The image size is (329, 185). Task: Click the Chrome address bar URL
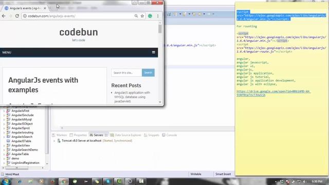pyautogui.click(x=51, y=16)
